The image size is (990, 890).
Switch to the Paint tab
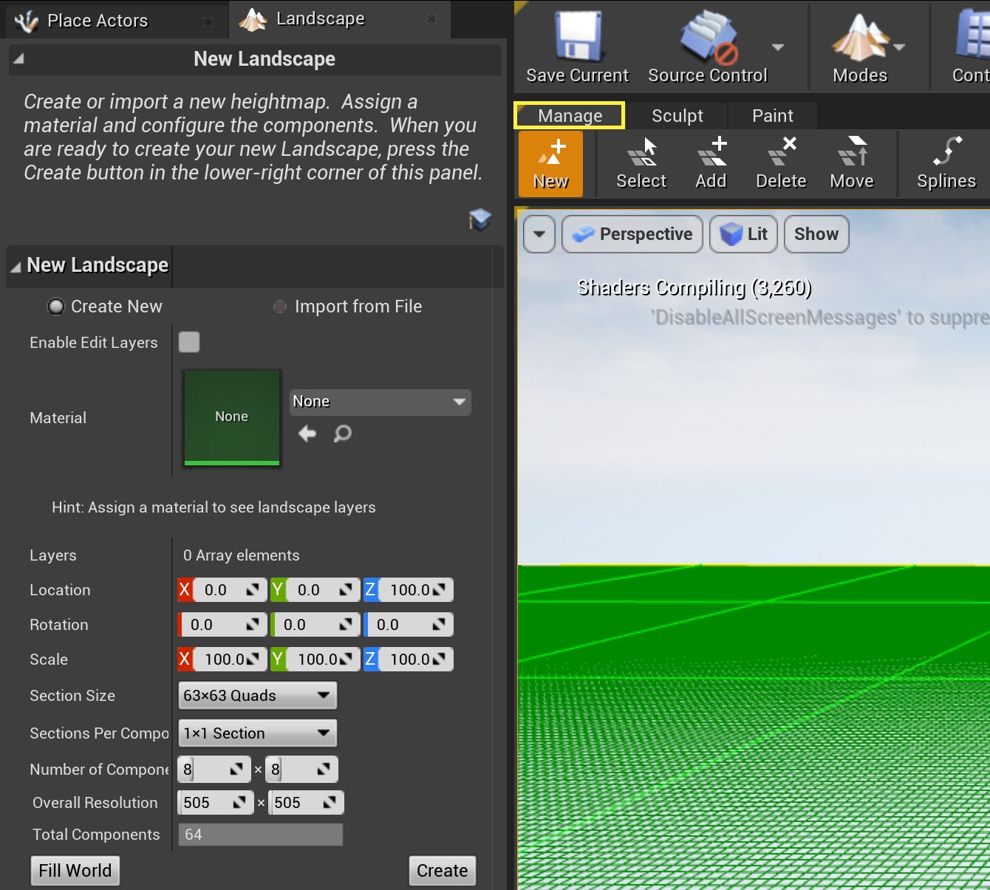click(x=772, y=116)
